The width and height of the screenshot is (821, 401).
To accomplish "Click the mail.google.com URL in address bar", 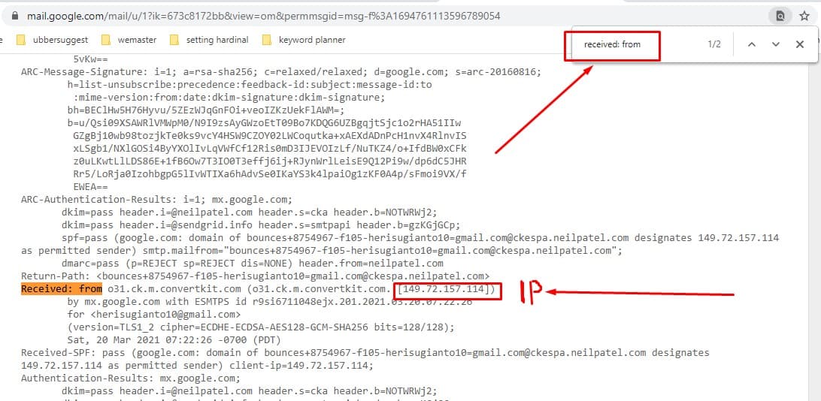I will point(263,17).
